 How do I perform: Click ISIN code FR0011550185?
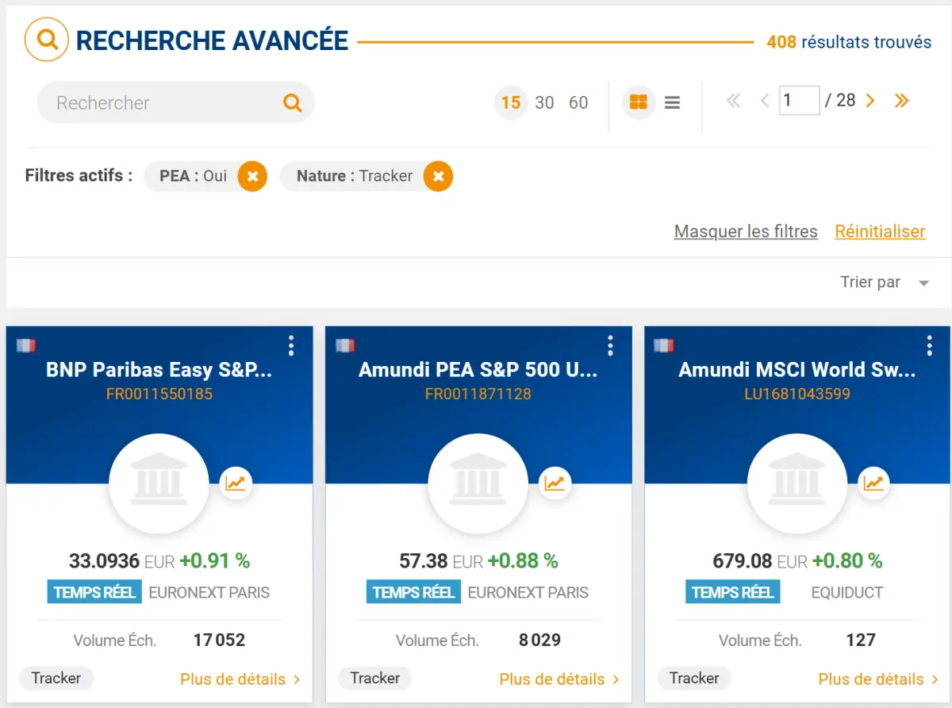pyautogui.click(x=159, y=394)
